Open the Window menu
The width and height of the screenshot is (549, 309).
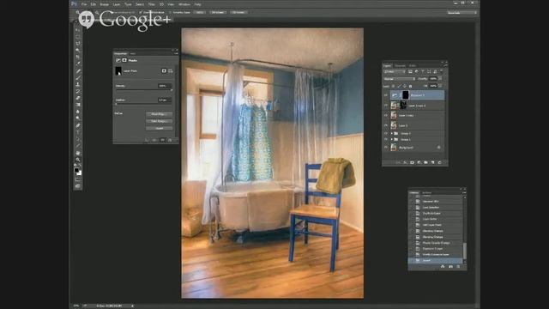[x=184, y=4]
